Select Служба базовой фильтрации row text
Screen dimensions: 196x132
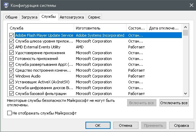point(41,94)
